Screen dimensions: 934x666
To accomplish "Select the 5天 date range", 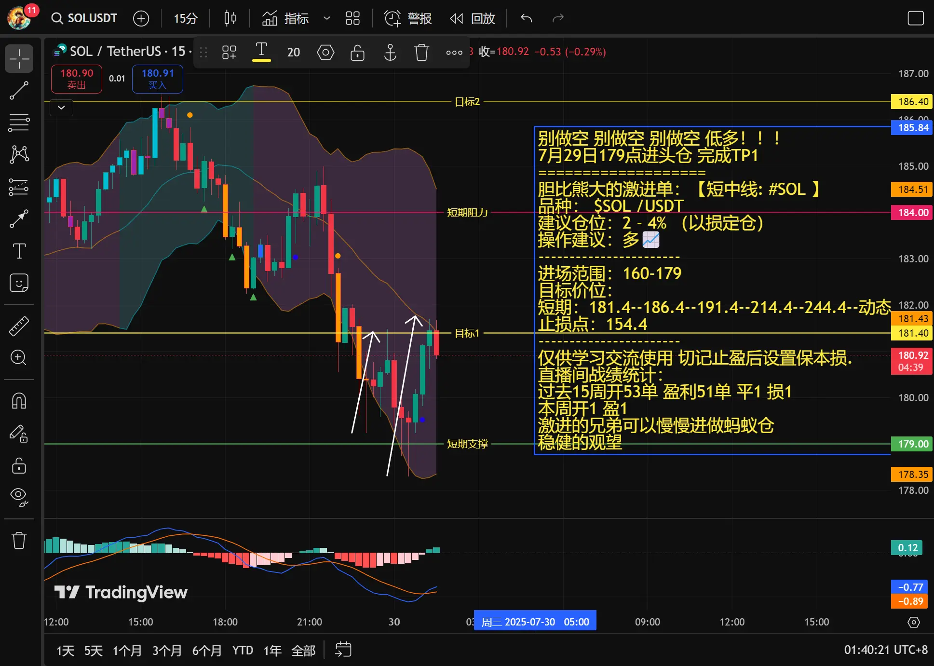I will click(94, 651).
